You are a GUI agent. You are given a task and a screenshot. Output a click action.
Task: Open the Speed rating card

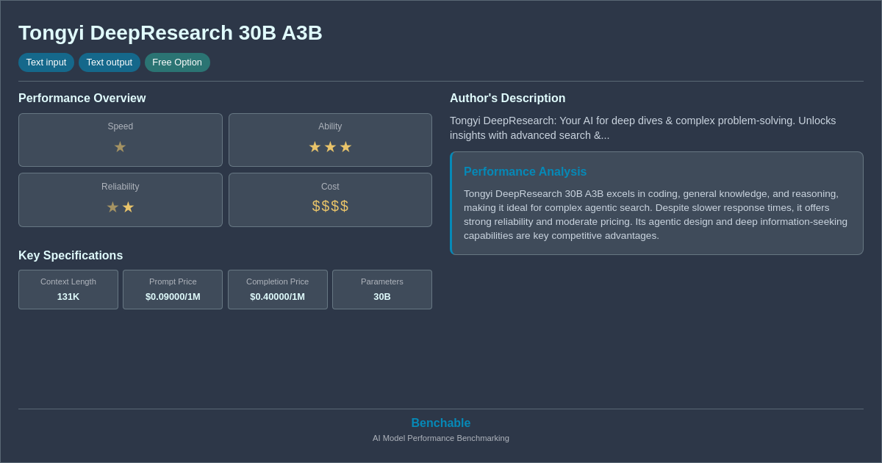click(120, 140)
